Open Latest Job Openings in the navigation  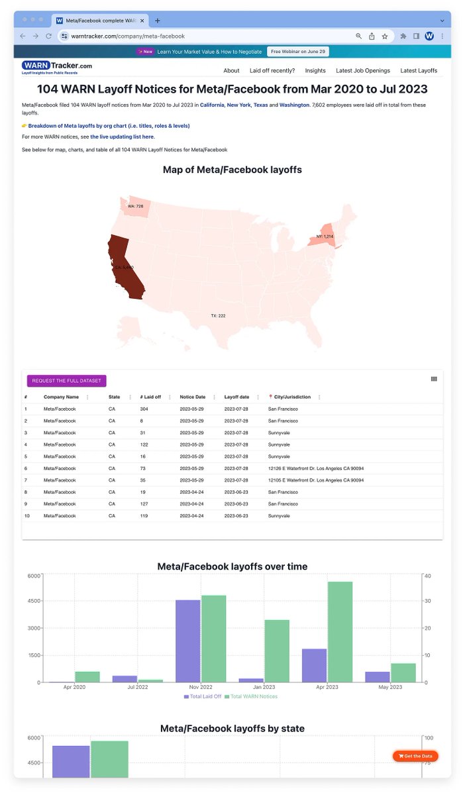coord(363,70)
